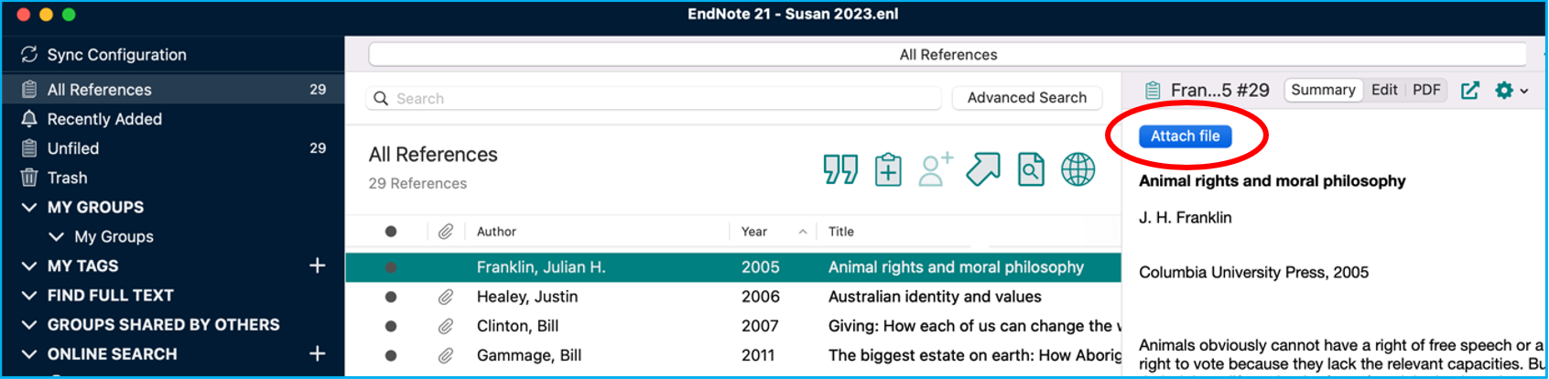The width and height of the screenshot is (1549, 379).
Task: Open the gear settings dropdown
Action: coord(1511,90)
